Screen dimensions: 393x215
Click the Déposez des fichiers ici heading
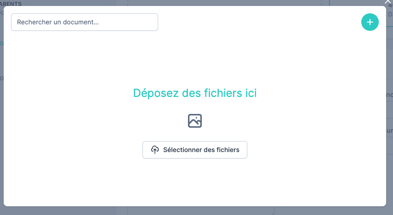click(195, 93)
